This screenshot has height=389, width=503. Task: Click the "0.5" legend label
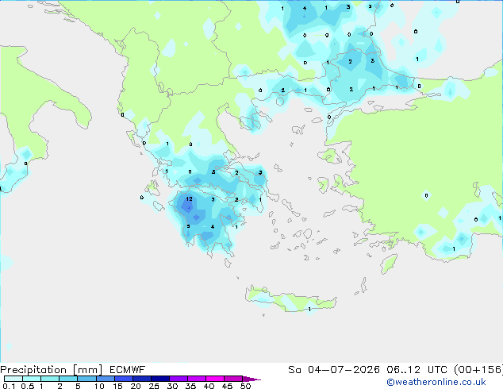[x=28, y=386]
